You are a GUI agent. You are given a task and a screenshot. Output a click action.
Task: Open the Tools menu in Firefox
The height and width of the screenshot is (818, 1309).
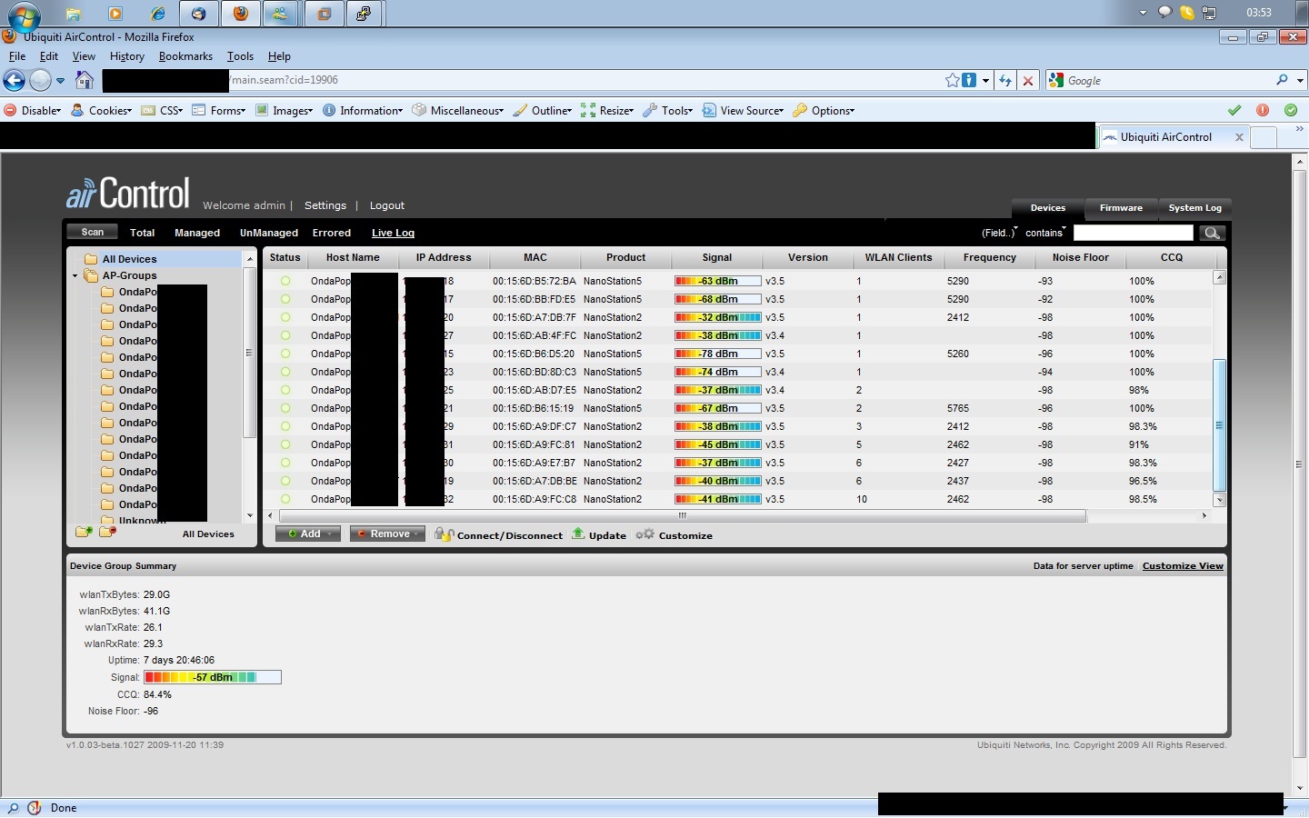[x=240, y=56]
